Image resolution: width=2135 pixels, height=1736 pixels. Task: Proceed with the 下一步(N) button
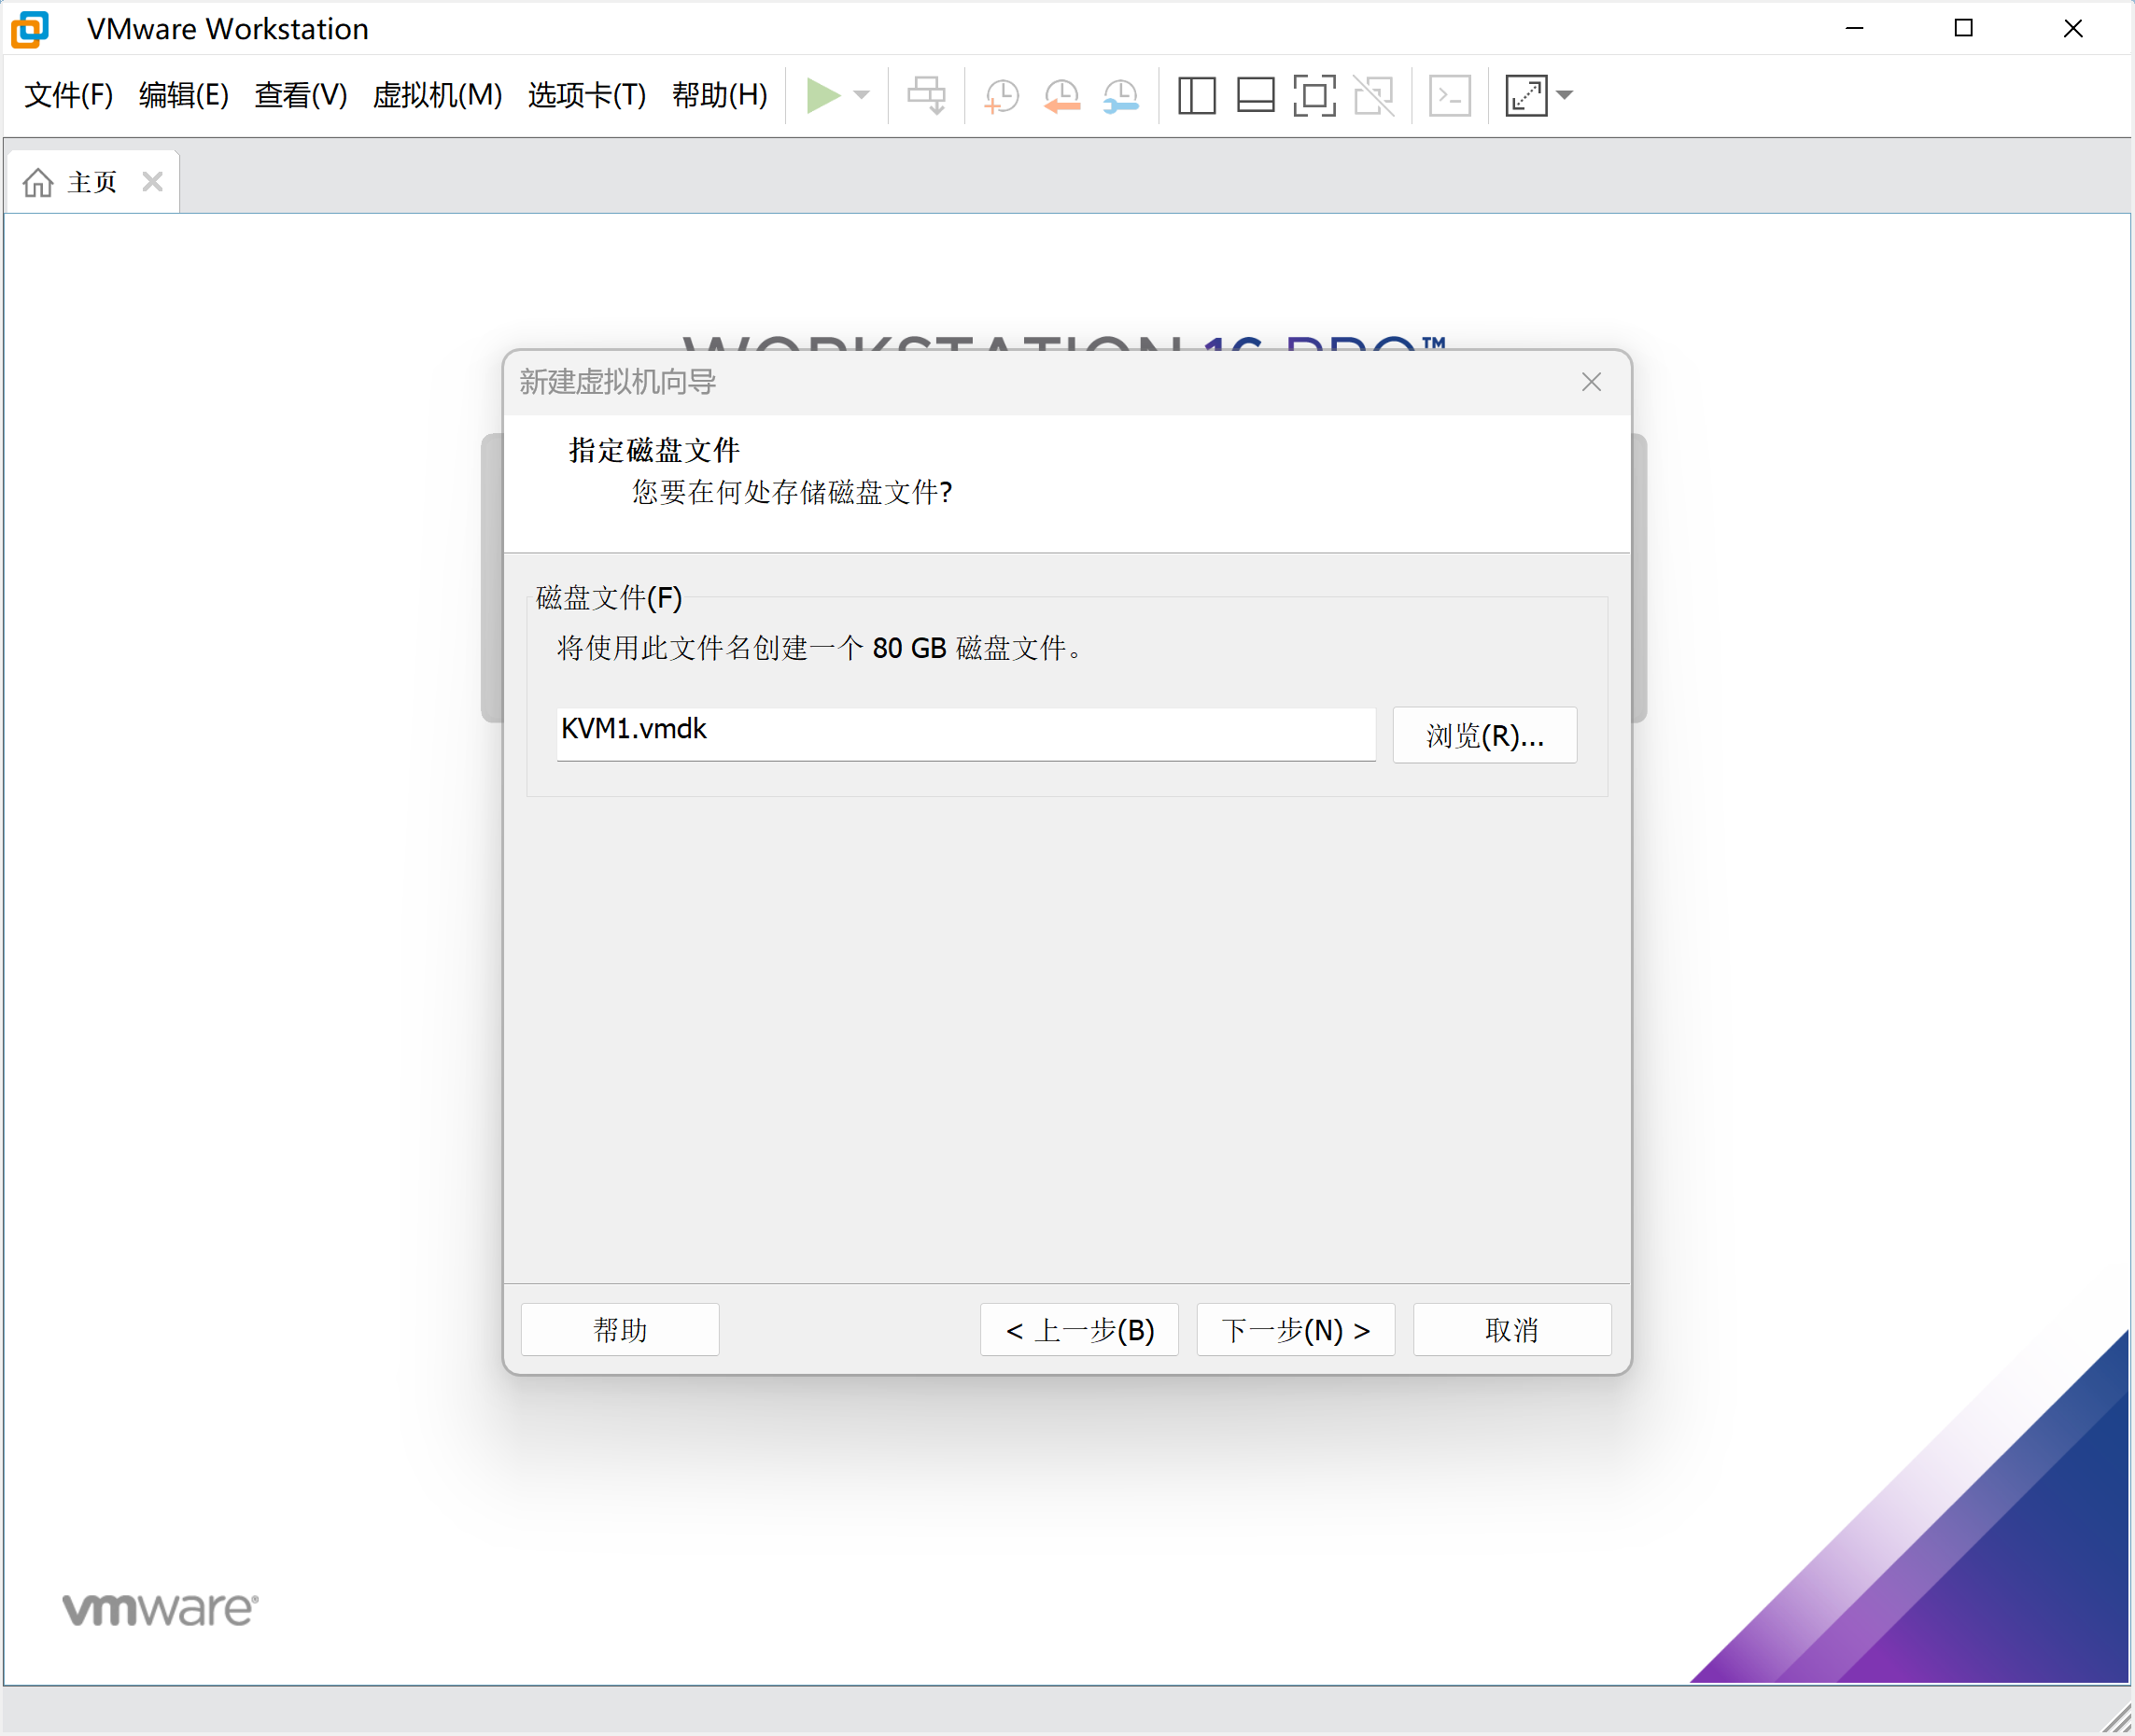1295,1330
